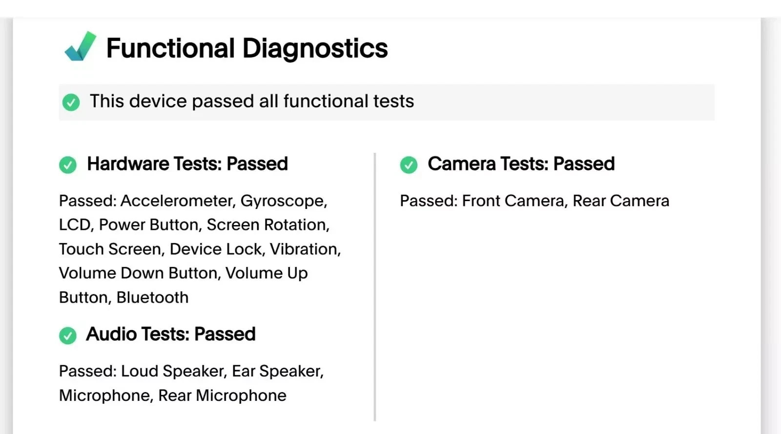Open the Hardware Tests: Passed heading
The width and height of the screenshot is (781, 434).
pyautogui.click(x=187, y=164)
